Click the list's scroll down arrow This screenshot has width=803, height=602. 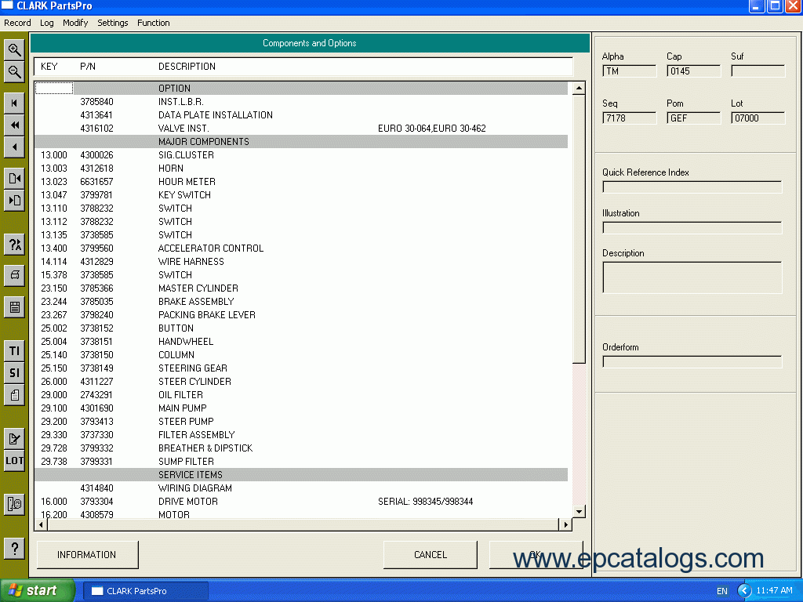(x=579, y=511)
